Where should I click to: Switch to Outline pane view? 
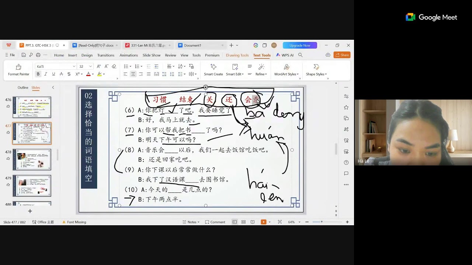click(x=23, y=88)
